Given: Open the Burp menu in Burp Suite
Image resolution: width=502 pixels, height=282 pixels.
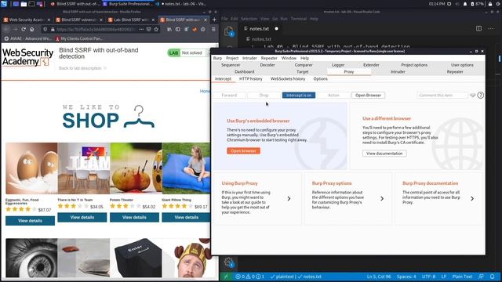Looking at the screenshot, I should (x=217, y=58).
